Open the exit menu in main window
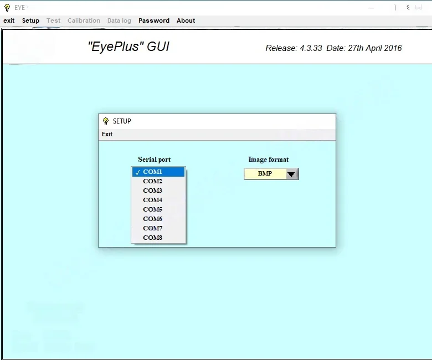432x360 pixels. 9,20
